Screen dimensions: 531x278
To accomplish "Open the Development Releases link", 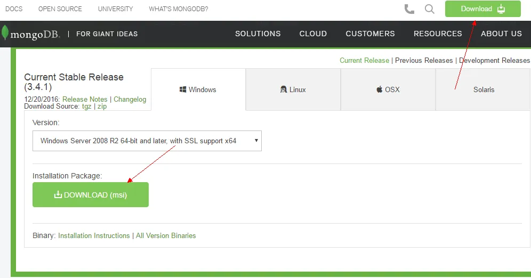I will [494, 60].
